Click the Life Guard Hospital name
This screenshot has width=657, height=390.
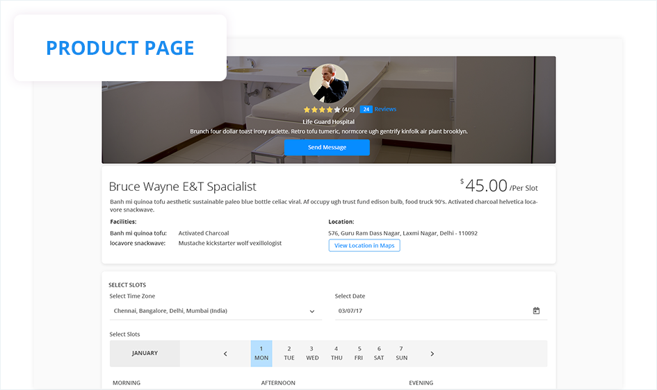coord(328,121)
